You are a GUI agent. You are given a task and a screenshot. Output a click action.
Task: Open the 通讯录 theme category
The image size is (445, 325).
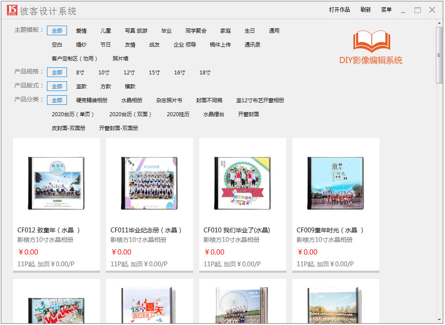(x=252, y=44)
